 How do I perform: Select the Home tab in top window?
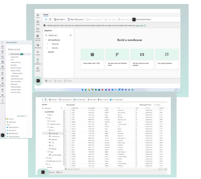pyautogui.click(x=46, y=14)
